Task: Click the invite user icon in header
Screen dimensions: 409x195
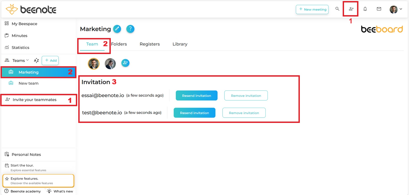Action: pos(351,9)
